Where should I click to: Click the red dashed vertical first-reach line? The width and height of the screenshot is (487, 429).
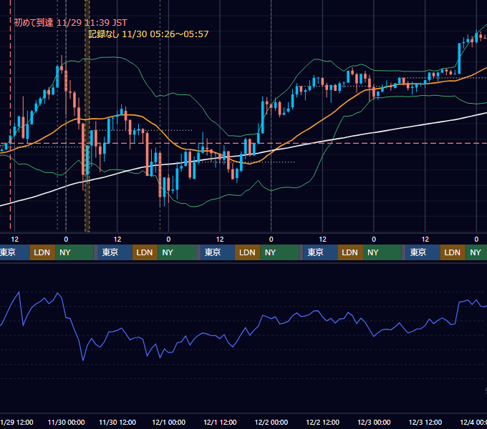[x=10, y=114]
